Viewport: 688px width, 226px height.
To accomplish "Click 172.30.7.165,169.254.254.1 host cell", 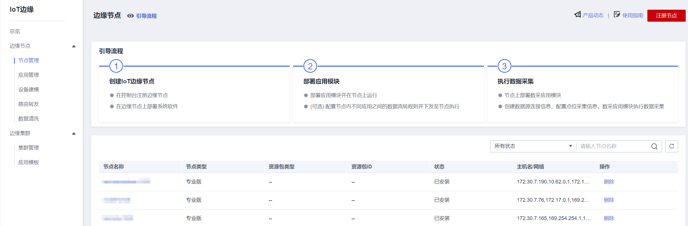I will tap(554, 218).
